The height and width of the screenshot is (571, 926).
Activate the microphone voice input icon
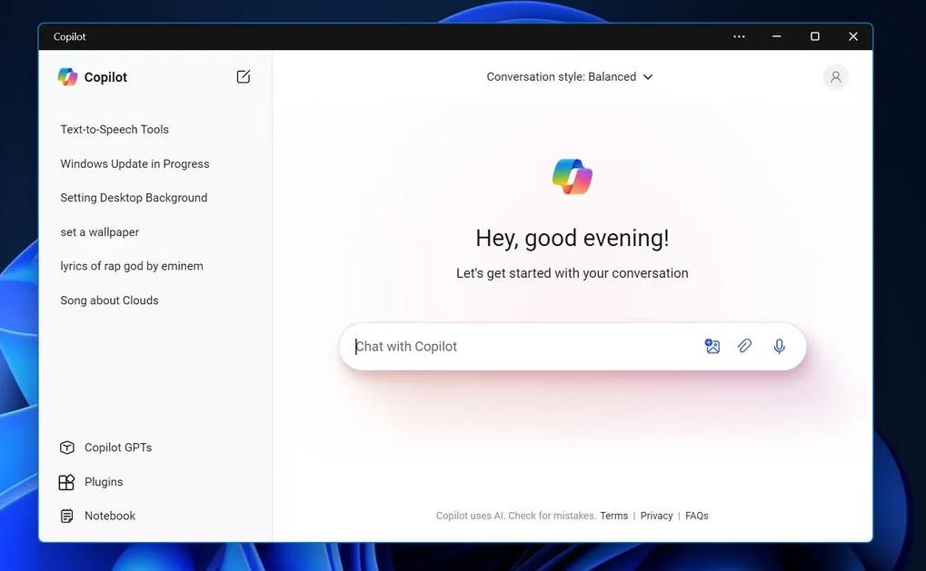[779, 346]
